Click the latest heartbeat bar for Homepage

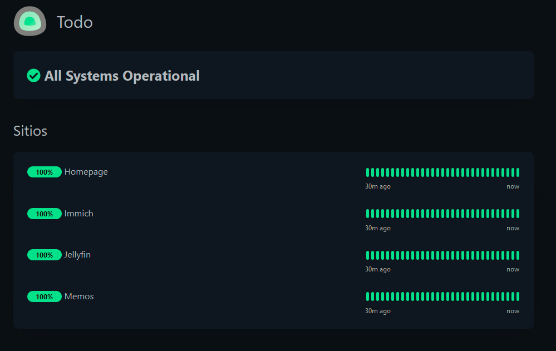coord(518,172)
